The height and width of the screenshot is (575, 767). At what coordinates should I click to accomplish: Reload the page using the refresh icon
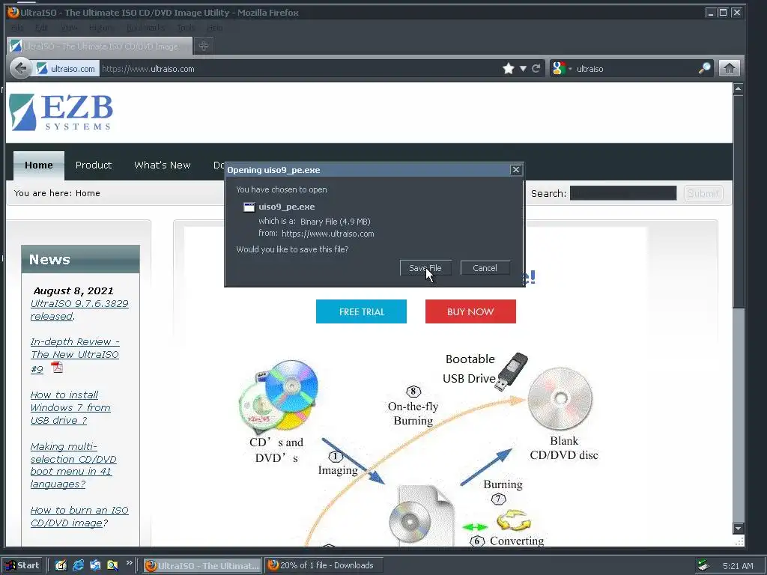[x=536, y=68]
